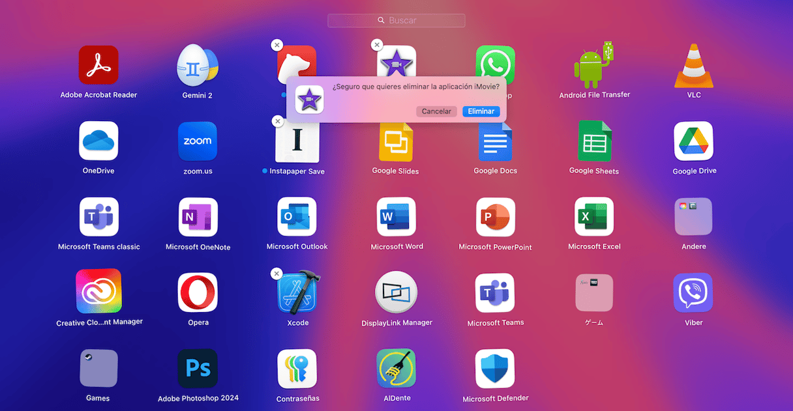Screen dimensions: 793x411
Task: Click the delete X badge on Xcode
Action: [x=277, y=274]
